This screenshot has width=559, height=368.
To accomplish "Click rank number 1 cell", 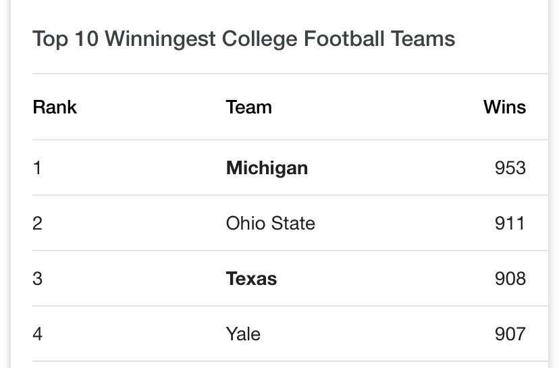I will [37, 168].
